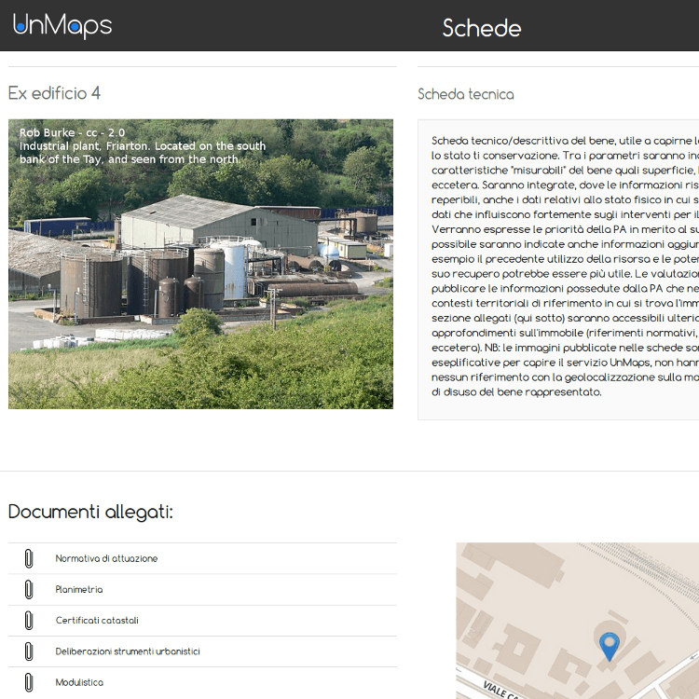Click the Rob Burke photo credit caption
699x699 pixels.
point(143,145)
